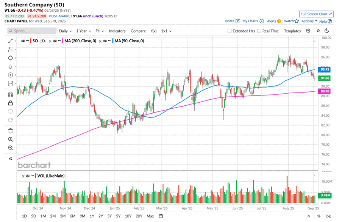The image size is (342, 222).
Task: Focus the Symbol search field
Action: pos(32,31)
